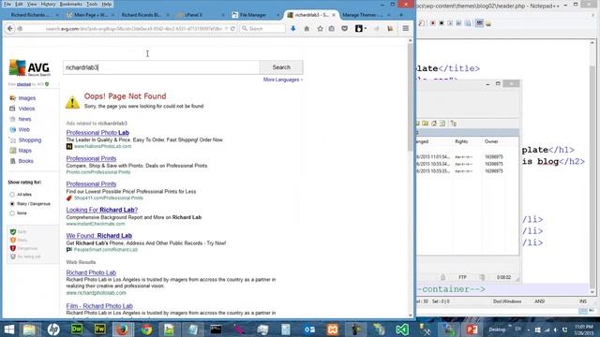The width and height of the screenshot is (600, 337).
Task: Launch Fireworks from taskbar
Action: coord(100,330)
